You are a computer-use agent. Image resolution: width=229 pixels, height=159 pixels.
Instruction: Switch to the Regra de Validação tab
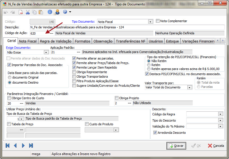[56, 41]
